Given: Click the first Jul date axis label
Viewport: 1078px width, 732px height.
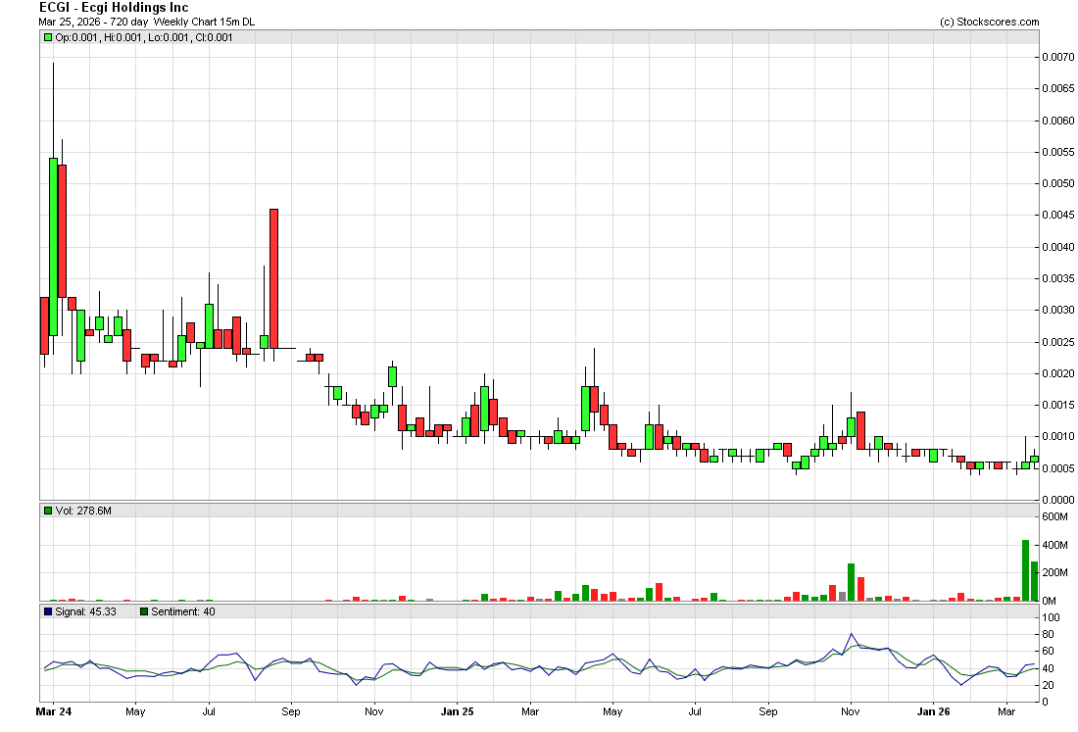Looking at the screenshot, I should click(x=209, y=712).
